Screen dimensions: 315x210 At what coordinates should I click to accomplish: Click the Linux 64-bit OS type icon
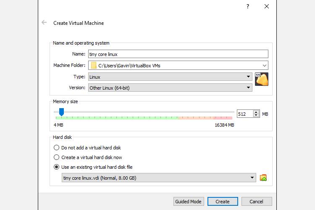pyautogui.click(x=262, y=79)
